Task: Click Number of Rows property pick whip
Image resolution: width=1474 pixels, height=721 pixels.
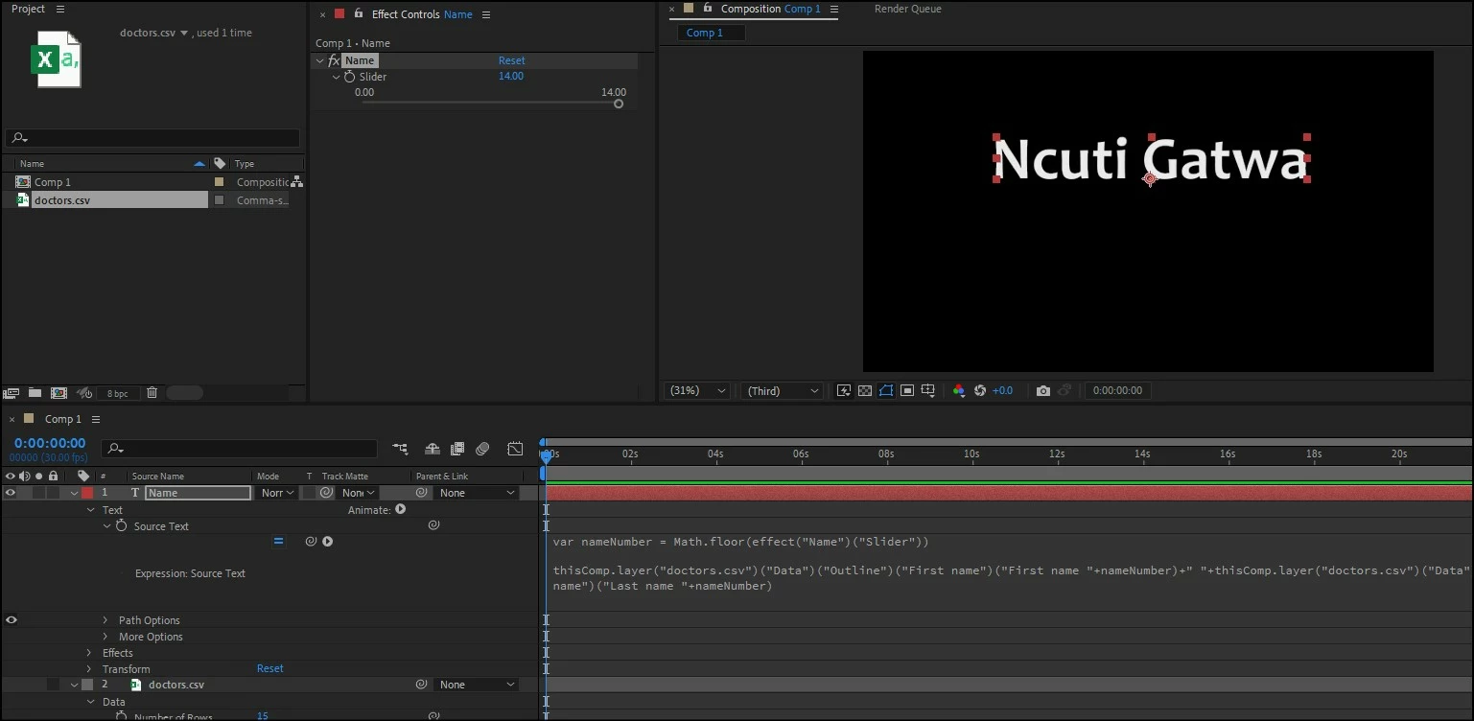Action: click(x=433, y=715)
